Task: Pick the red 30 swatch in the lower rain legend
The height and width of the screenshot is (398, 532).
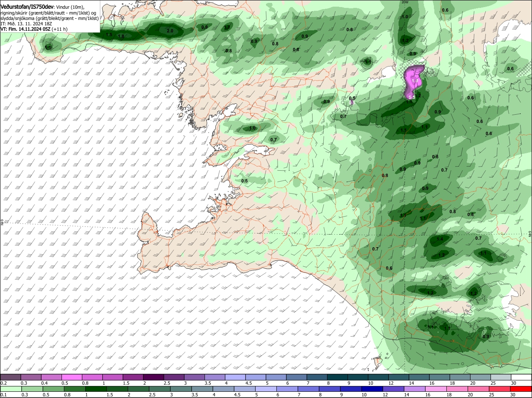Action: (x=521, y=388)
